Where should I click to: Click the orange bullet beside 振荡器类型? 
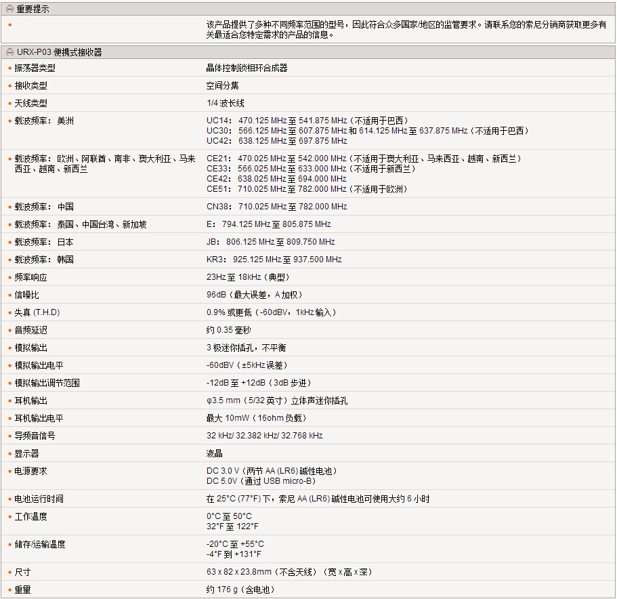coord(9,68)
